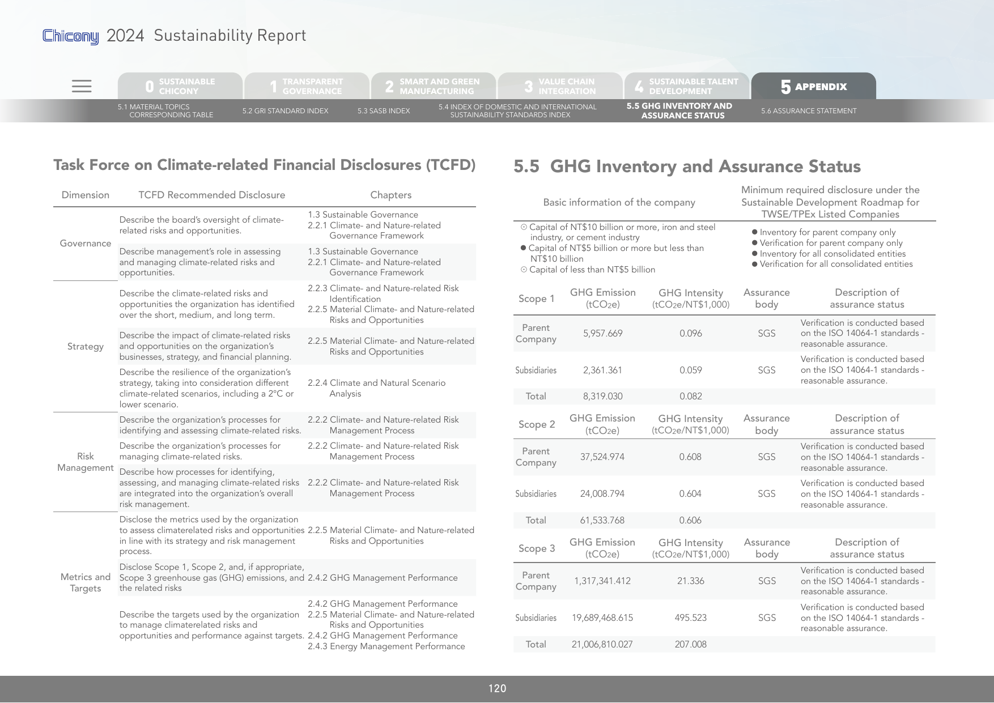Open the hamburger menu icon
Screen dimensions: 994x703
click(82, 86)
